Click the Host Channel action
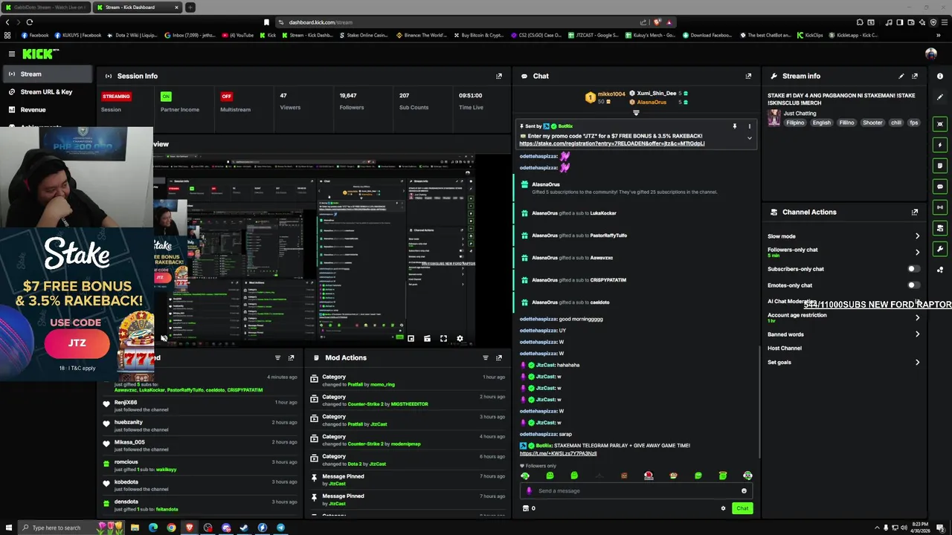This screenshot has width=952, height=535. (785, 348)
